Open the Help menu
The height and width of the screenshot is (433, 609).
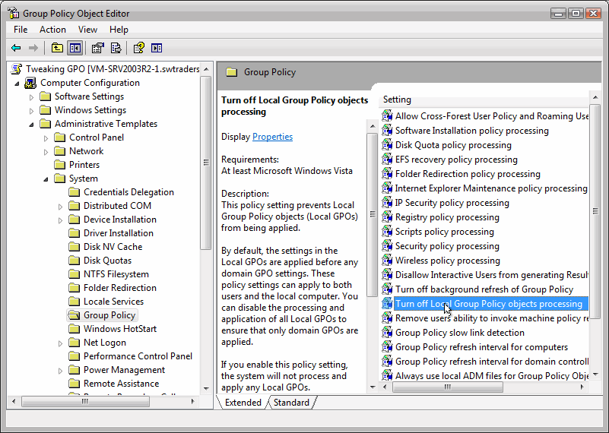(119, 30)
